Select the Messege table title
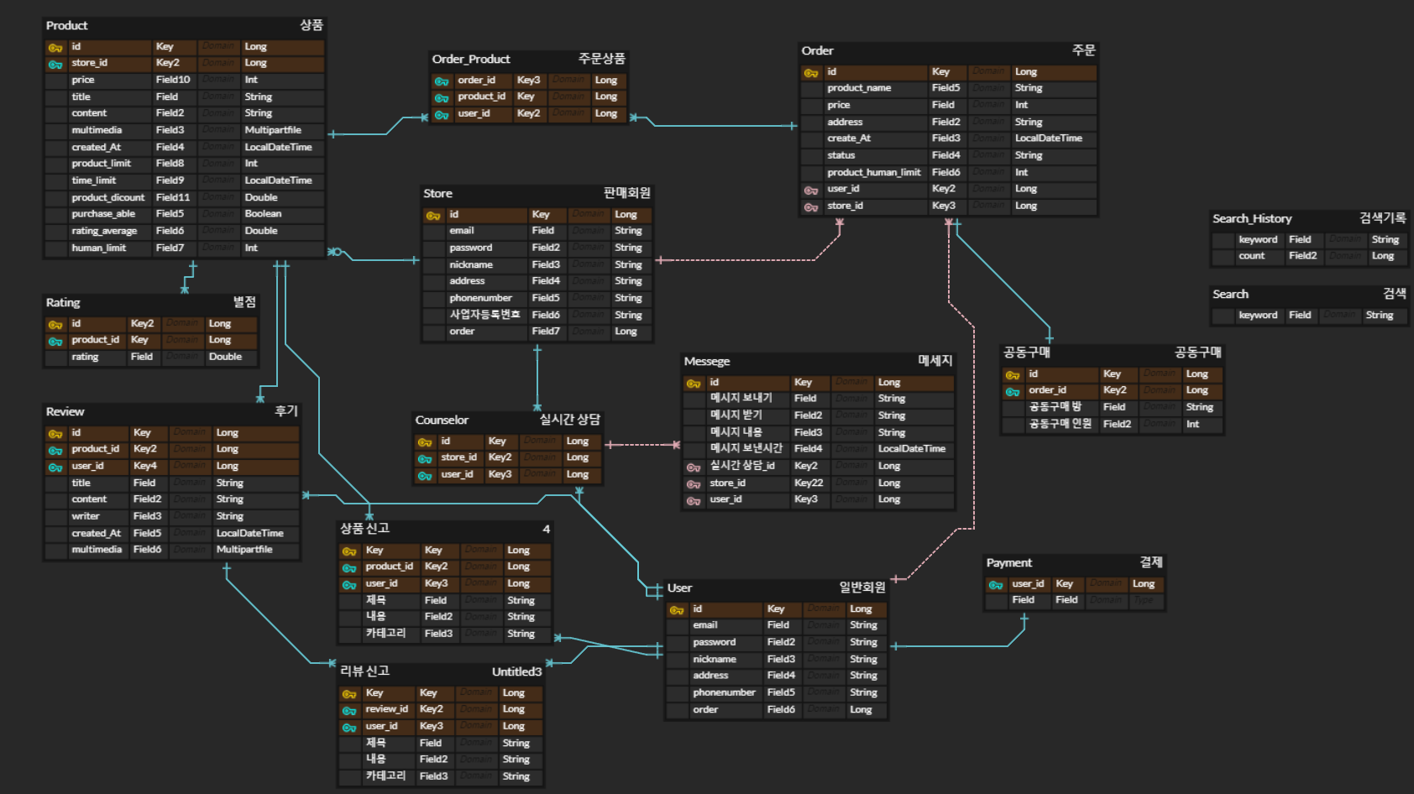The image size is (1414, 794). 707,362
